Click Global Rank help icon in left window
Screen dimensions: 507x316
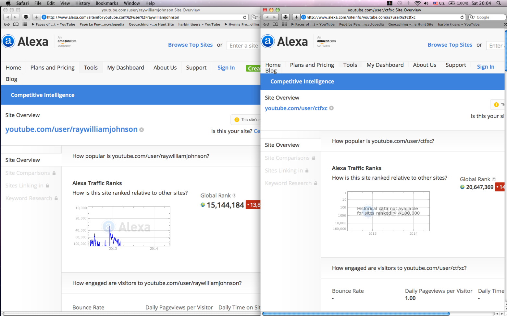click(234, 196)
